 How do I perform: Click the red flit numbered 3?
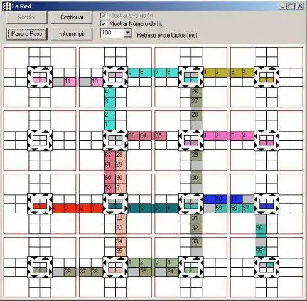click(70, 208)
